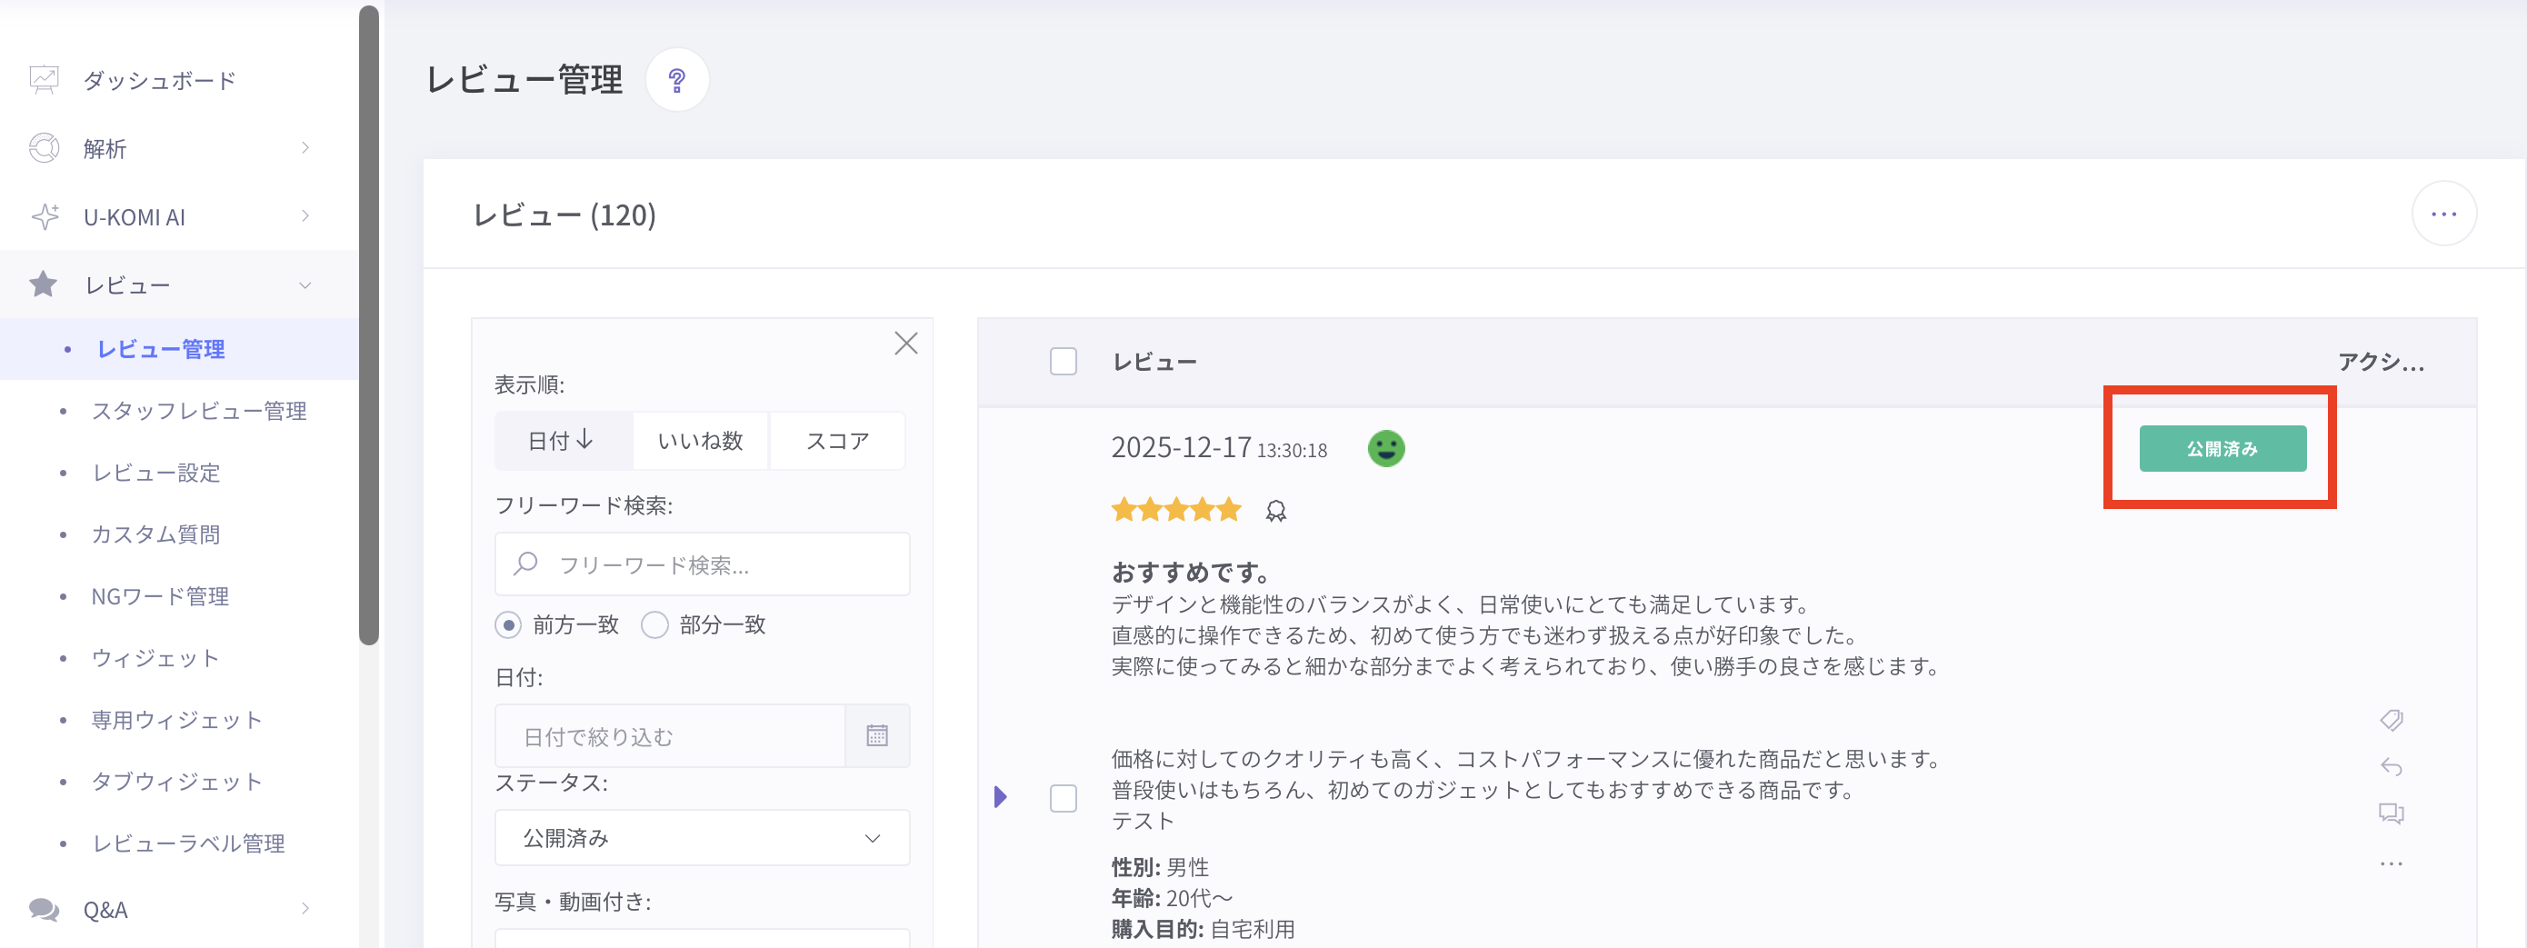The width and height of the screenshot is (2527, 948).
Task: Click the 解析 analytics icon in sidebar
Action: pyautogui.click(x=45, y=148)
